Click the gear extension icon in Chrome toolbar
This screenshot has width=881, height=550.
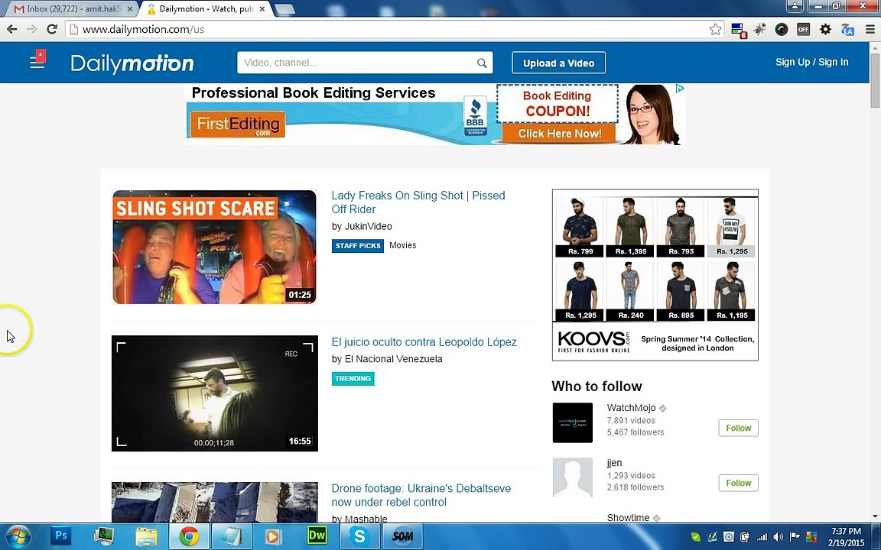pyautogui.click(x=825, y=29)
